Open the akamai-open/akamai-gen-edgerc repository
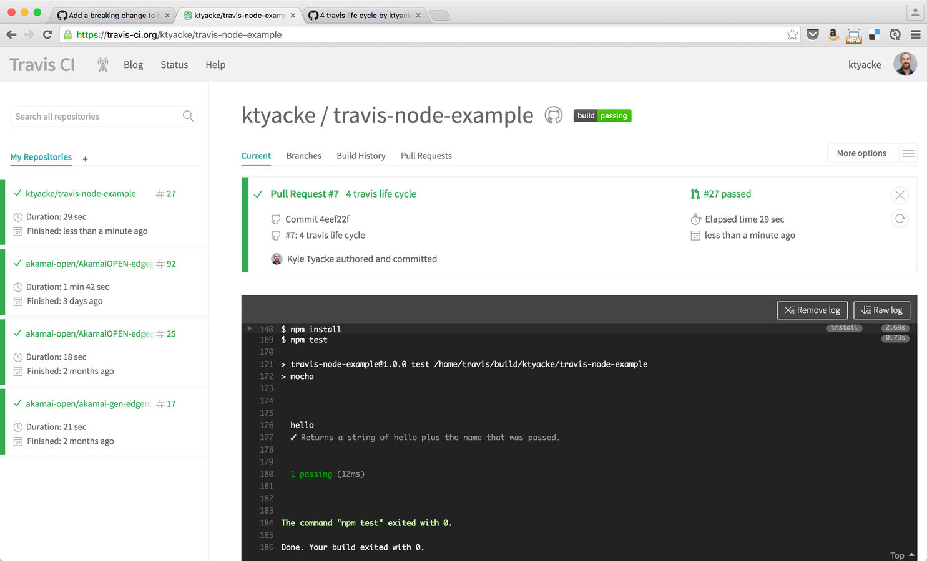The image size is (927, 561). pyautogui.click(x=88, y=404)
